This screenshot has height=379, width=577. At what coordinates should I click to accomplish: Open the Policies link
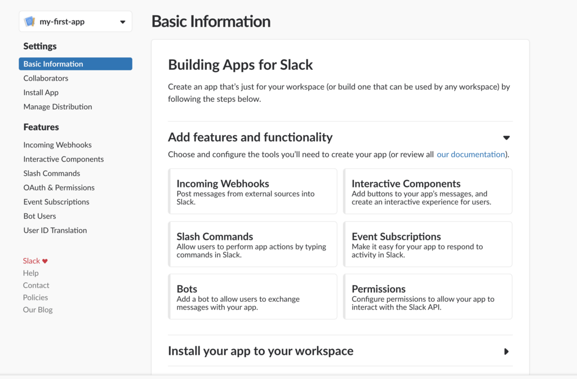coord(35,297)
